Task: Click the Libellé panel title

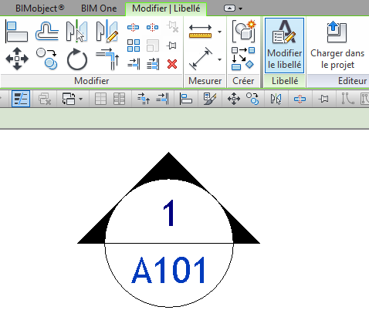Action: (x=285, y=81)
